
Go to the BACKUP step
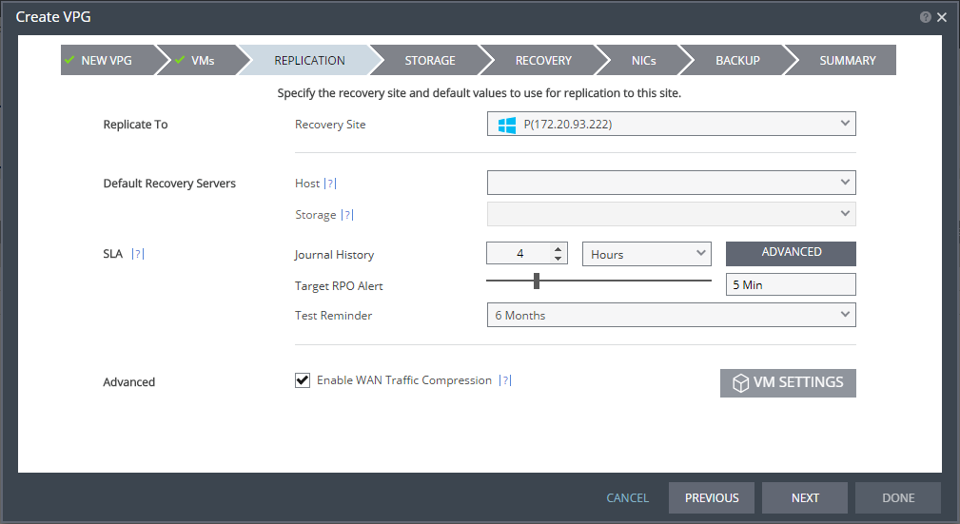tap(737, 60)
